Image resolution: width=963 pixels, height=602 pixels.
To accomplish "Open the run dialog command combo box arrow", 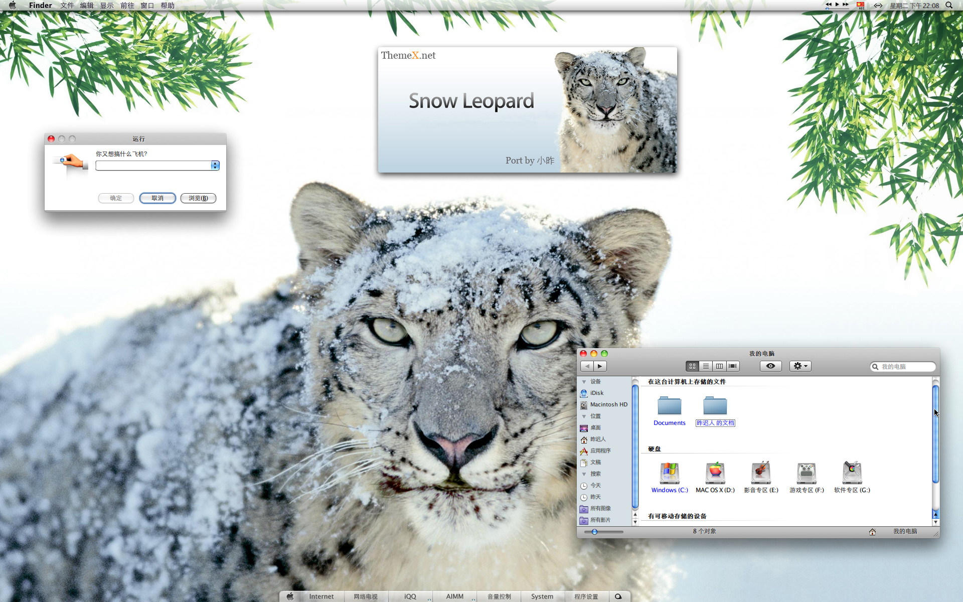I will [x=215, y=166].
